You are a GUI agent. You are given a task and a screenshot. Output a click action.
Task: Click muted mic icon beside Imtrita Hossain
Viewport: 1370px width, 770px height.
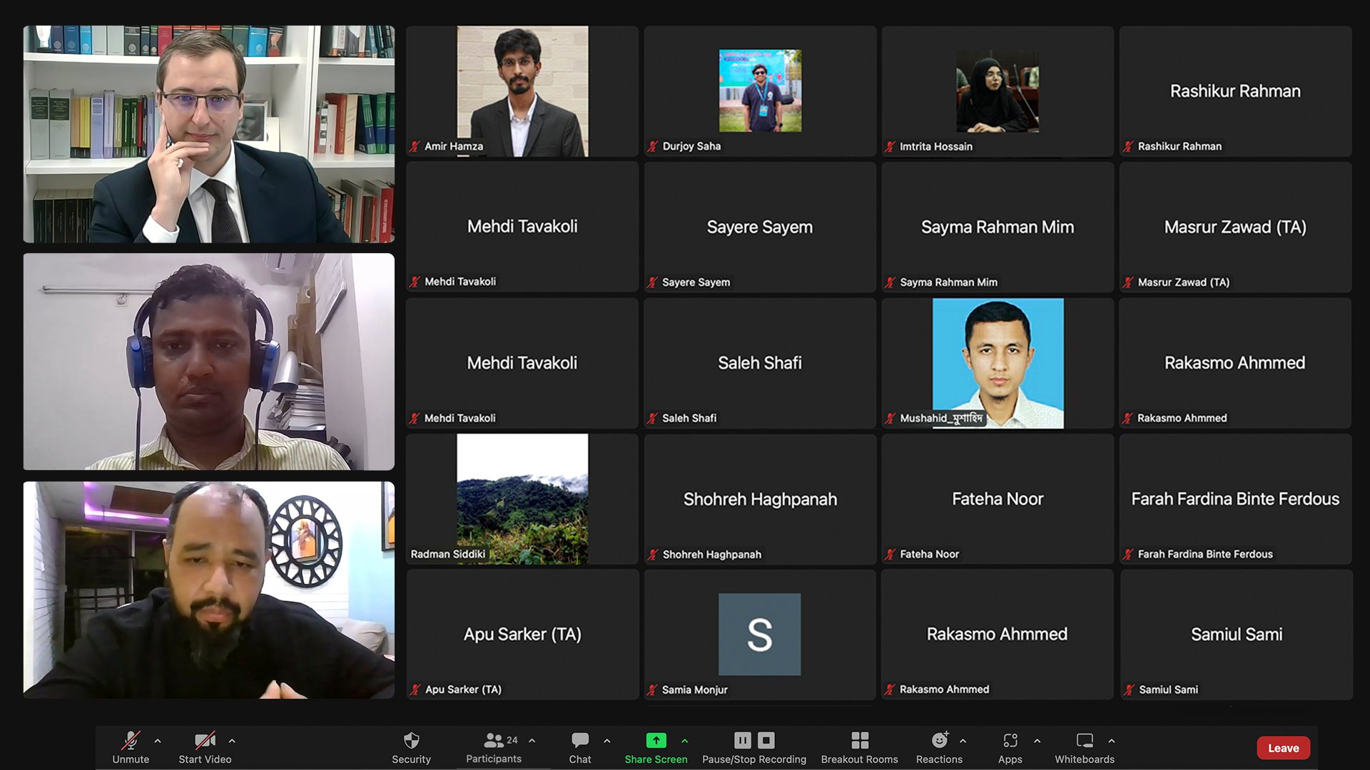890,147
